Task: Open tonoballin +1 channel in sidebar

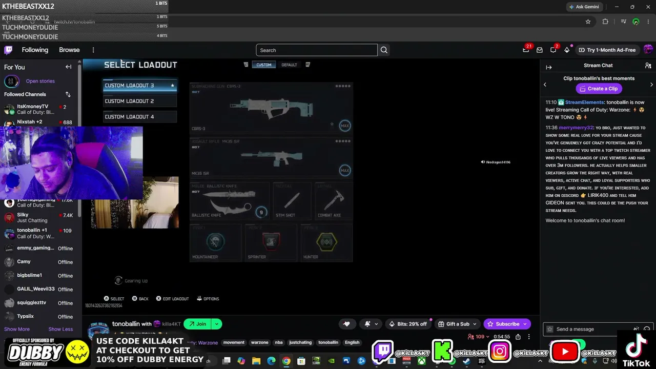Action: [x=40, y=233]
